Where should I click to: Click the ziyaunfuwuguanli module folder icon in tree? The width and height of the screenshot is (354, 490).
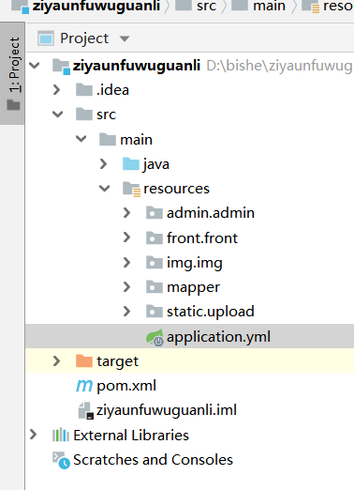tap(61, 66)
